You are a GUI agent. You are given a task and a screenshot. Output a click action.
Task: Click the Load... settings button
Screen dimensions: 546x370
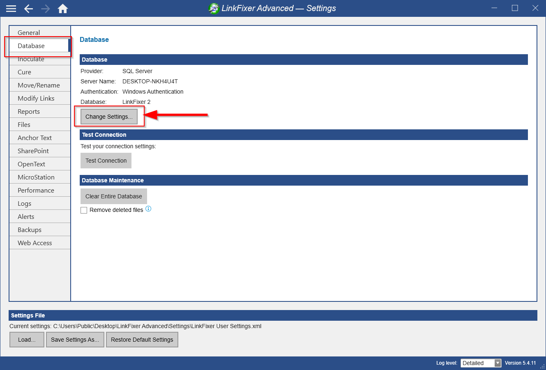(27, 340)
